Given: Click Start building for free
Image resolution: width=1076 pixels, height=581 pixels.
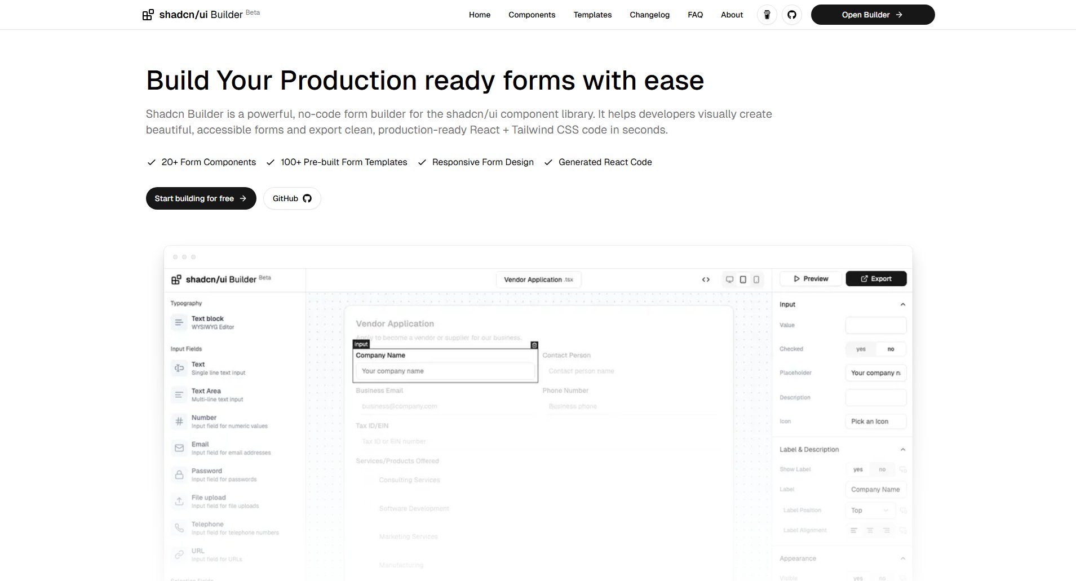Looking at the screenshot, I should (x=201, y=198).
